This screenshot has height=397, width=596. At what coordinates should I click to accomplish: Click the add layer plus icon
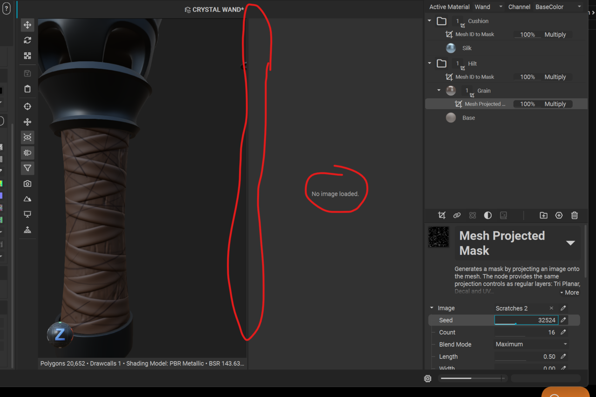click(559, 215)
